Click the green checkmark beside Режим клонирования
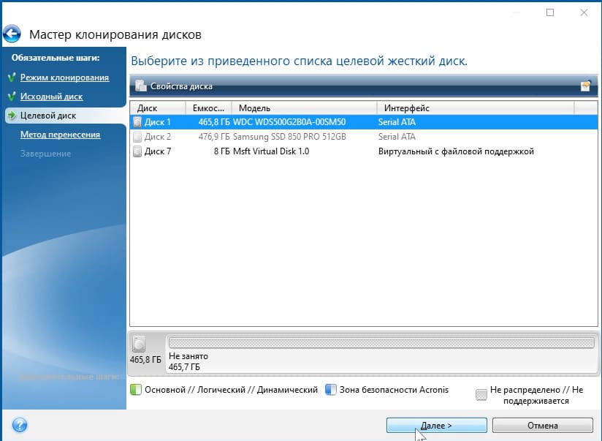 click(x=12, y=78)
